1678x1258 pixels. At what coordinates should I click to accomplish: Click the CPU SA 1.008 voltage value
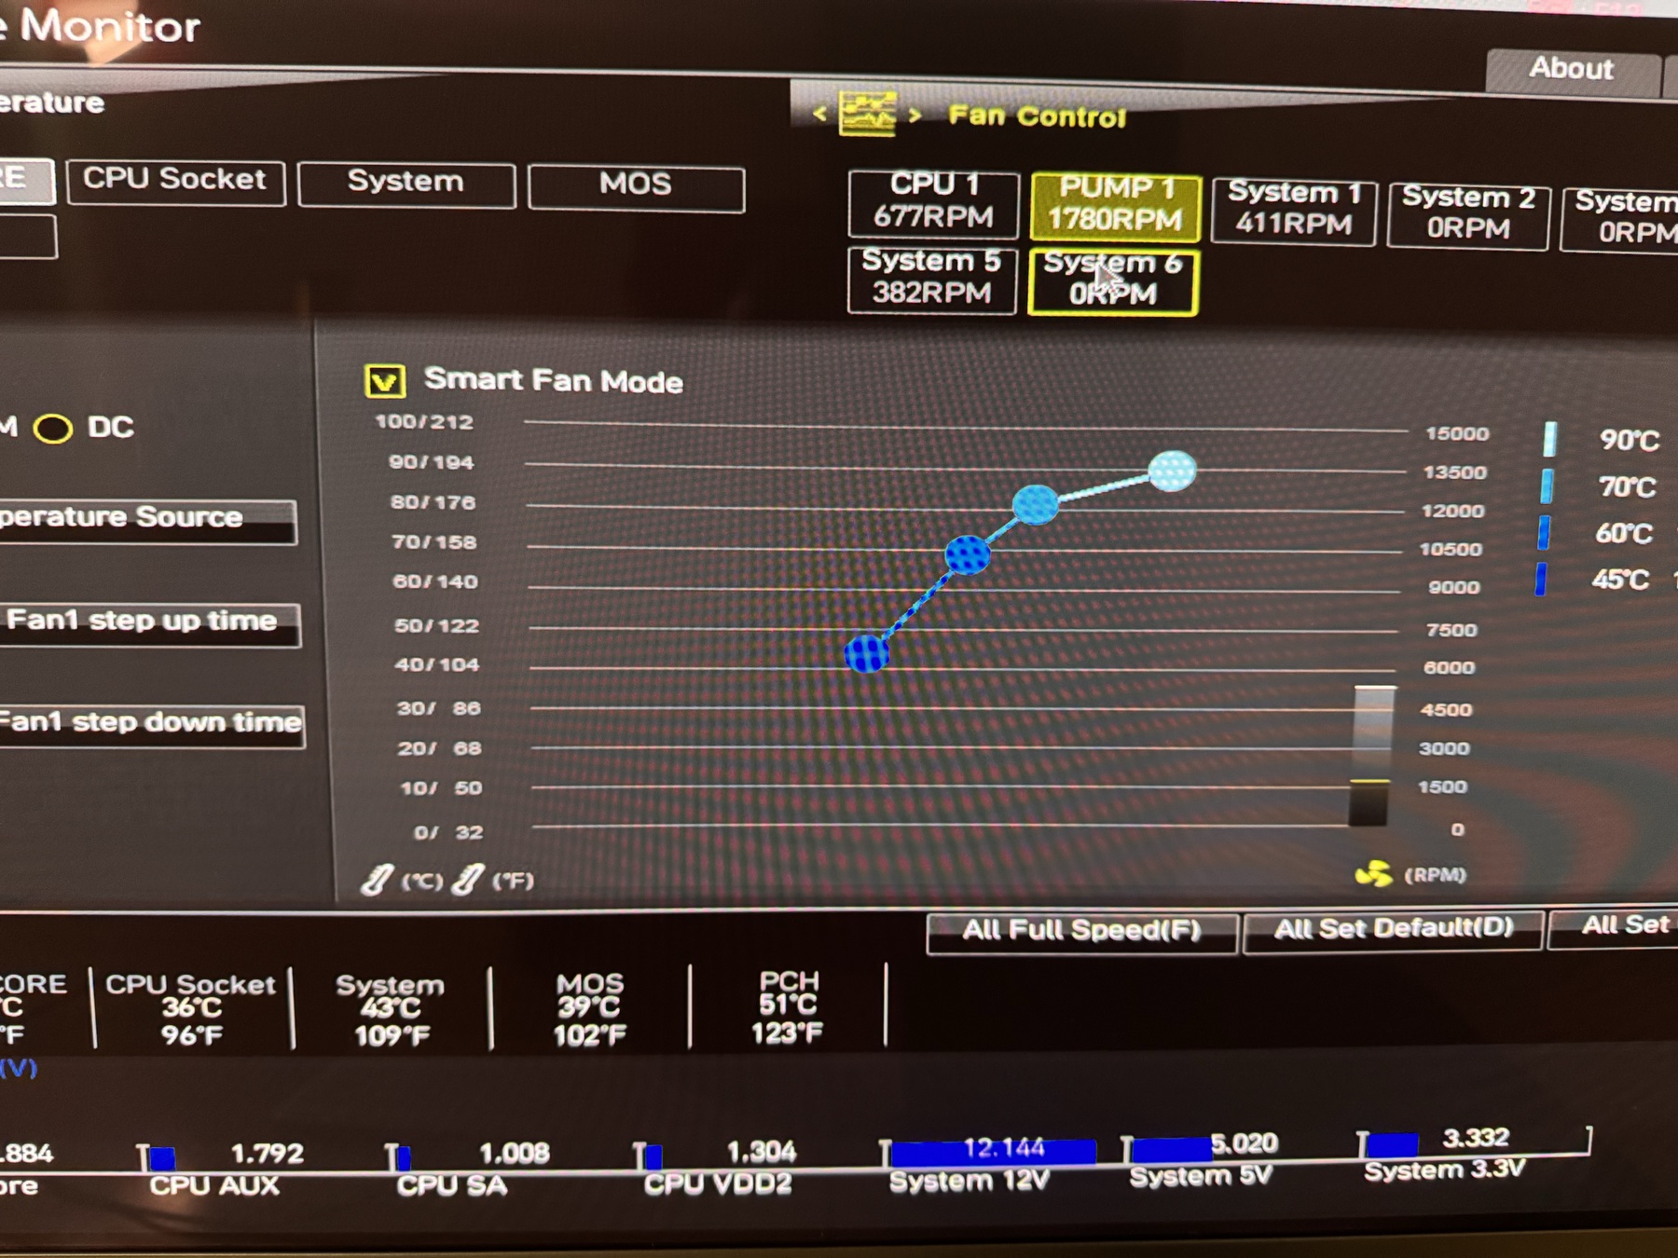(x=514, y=1154)
